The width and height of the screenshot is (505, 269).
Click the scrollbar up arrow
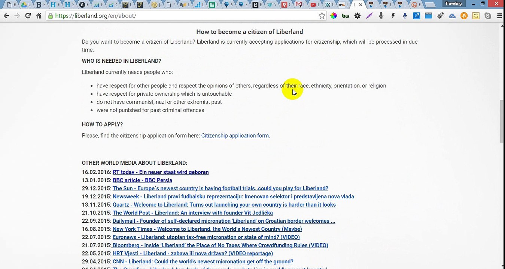(502, 25)
